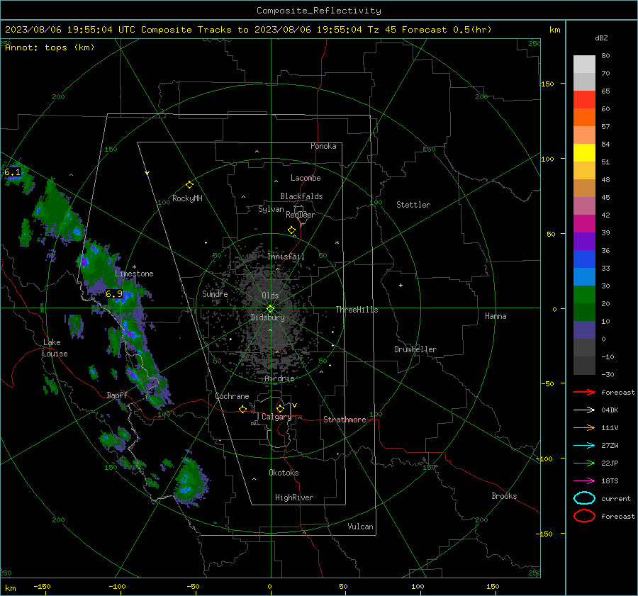Click the Banff label on the map
Viewport: 638px width, 596px height.
(x=117, y=395)
